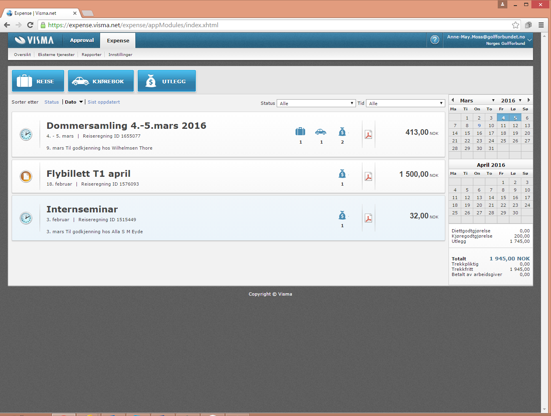The height and width of the screenshot is (416, 551).
Task: Select March 5 in calendar
Action: tap(515, 118)
